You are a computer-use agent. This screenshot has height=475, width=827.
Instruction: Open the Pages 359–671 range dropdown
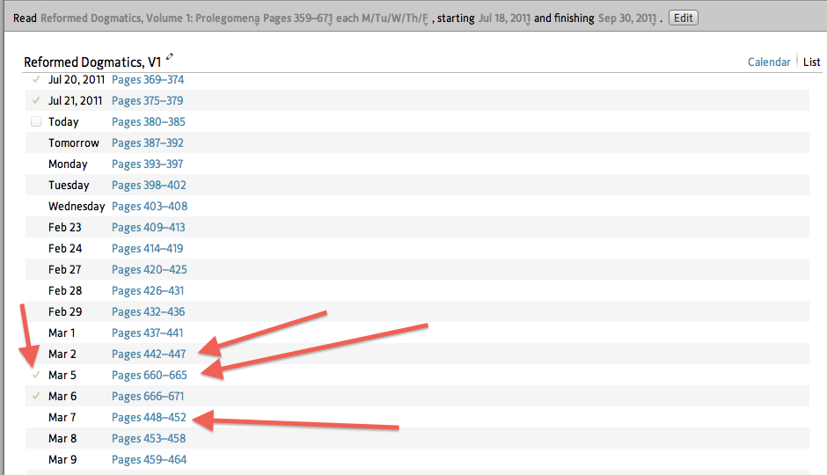coord(298,18)
